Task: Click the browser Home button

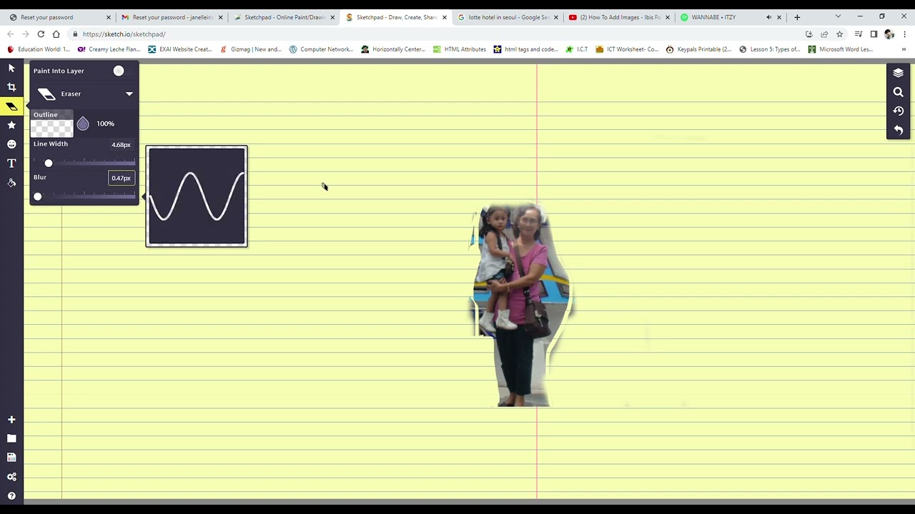Action: pos(56,34)
